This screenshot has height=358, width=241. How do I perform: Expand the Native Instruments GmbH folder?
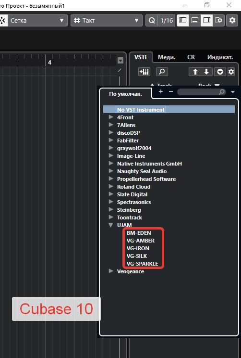tap(111, 164)
